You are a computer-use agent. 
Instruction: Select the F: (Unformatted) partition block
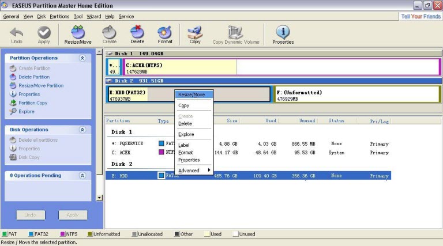357,94
